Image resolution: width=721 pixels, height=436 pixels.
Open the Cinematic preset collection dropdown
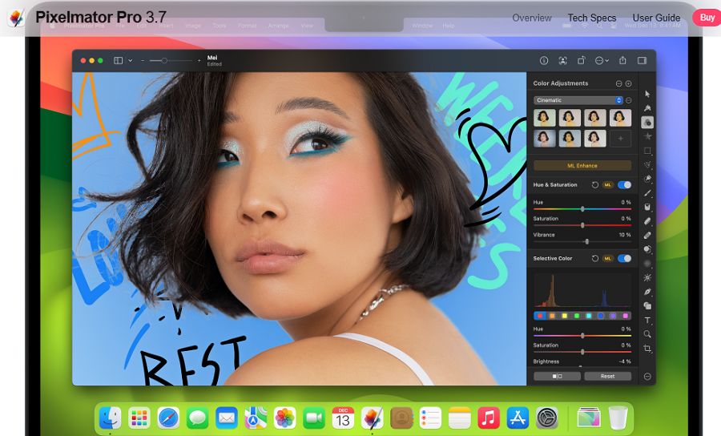(578, 100)
